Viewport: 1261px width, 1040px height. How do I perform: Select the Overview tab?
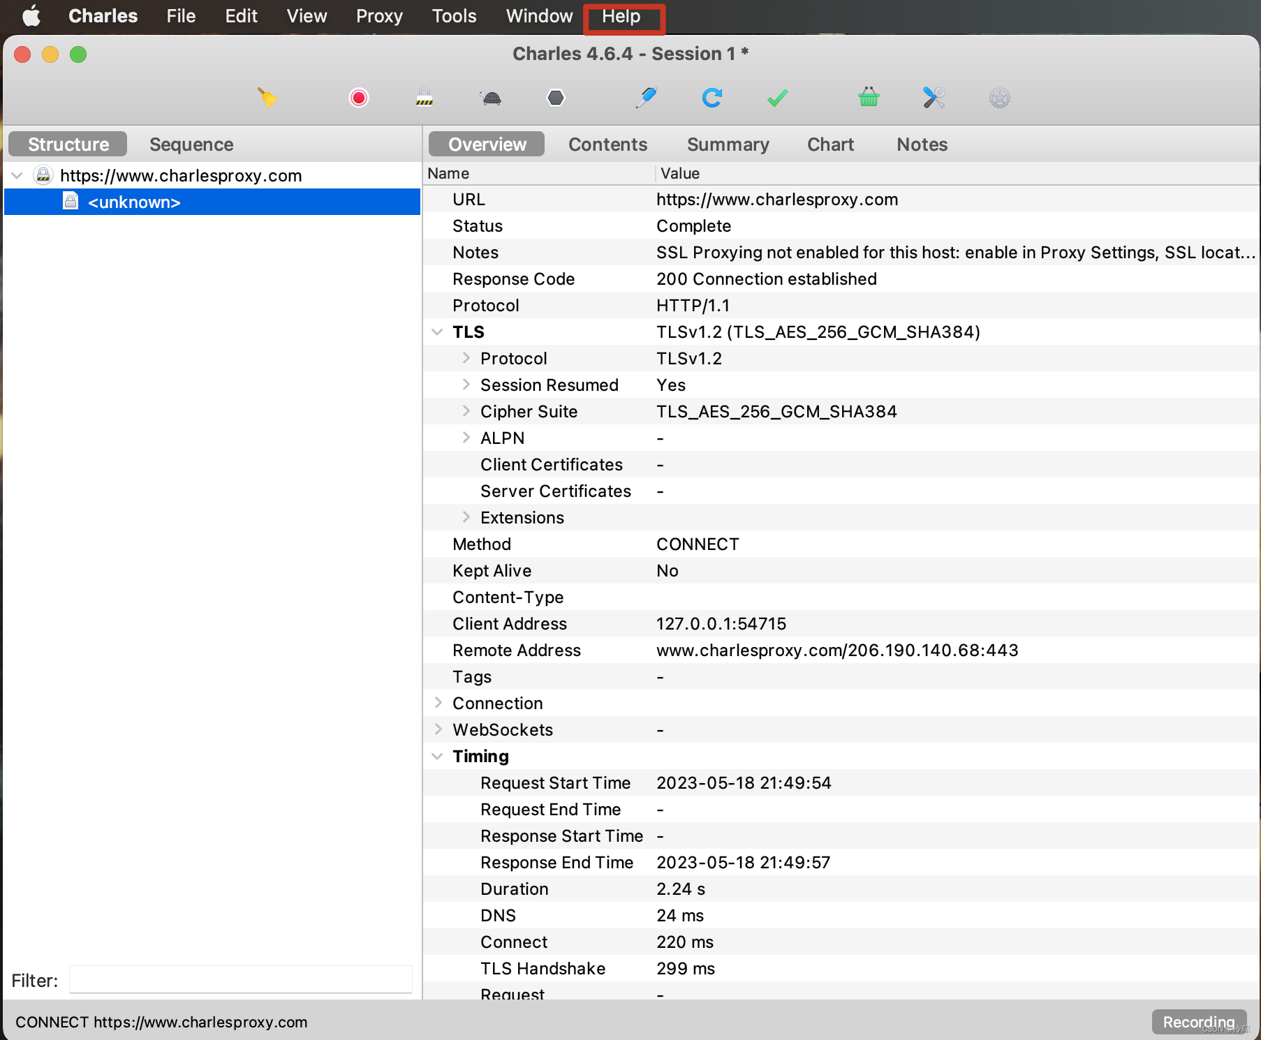click(487, 144)
